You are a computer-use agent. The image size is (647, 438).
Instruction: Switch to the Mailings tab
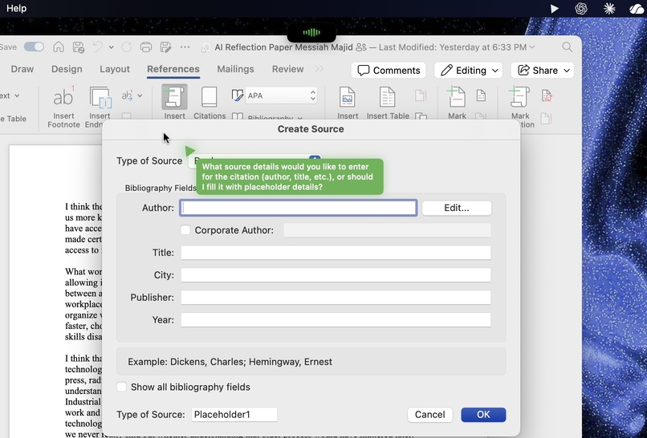(236, 69)
